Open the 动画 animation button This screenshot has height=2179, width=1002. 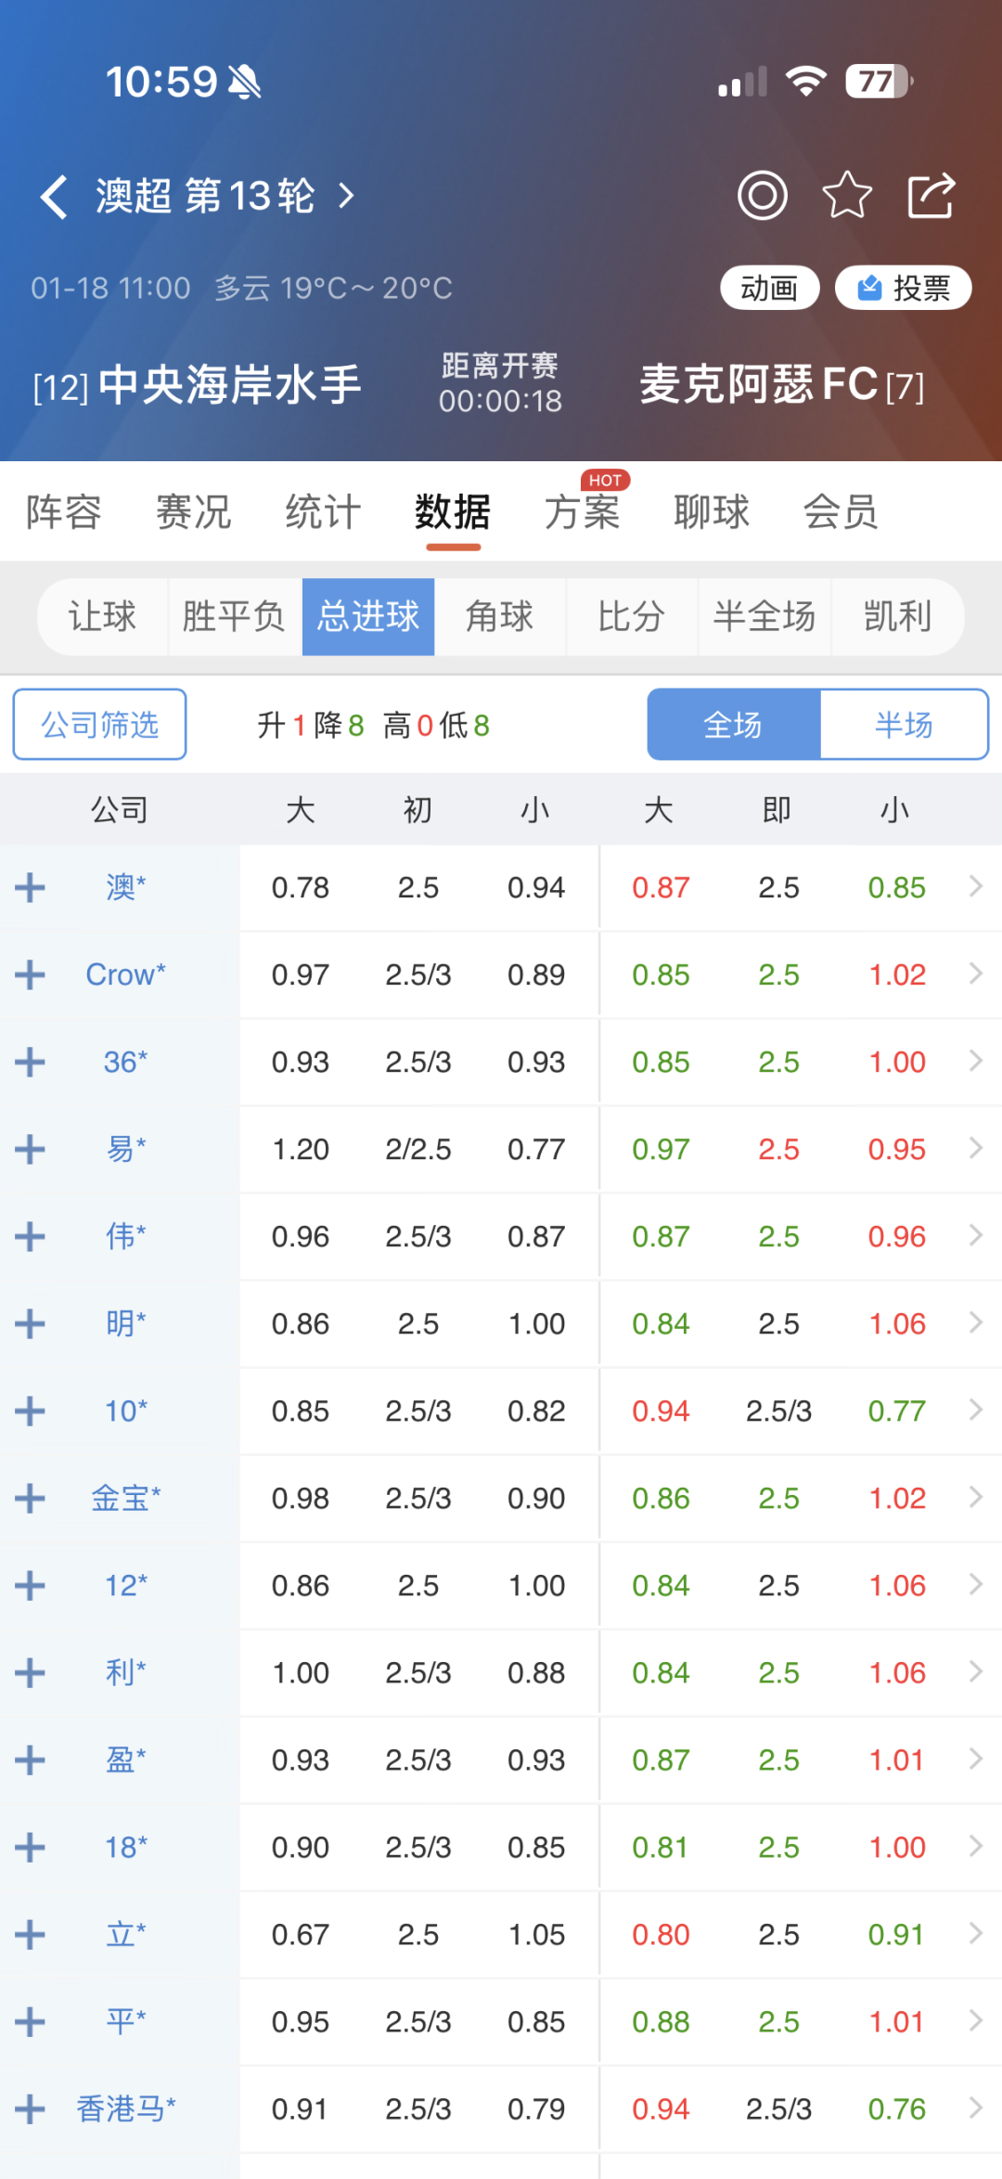click(769, 289)
